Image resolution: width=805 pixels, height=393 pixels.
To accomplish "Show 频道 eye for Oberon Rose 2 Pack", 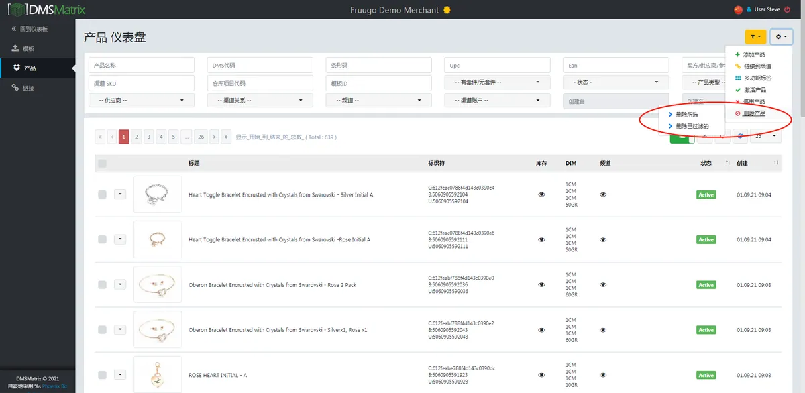I will click(x=603, y=284).
